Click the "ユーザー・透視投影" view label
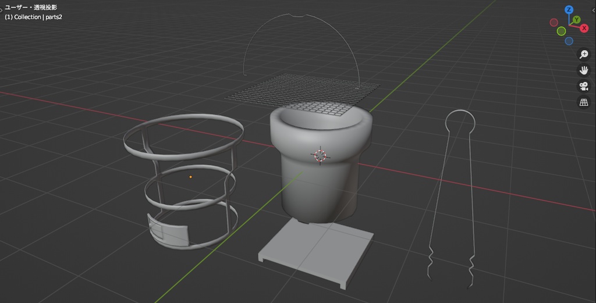 31,7
